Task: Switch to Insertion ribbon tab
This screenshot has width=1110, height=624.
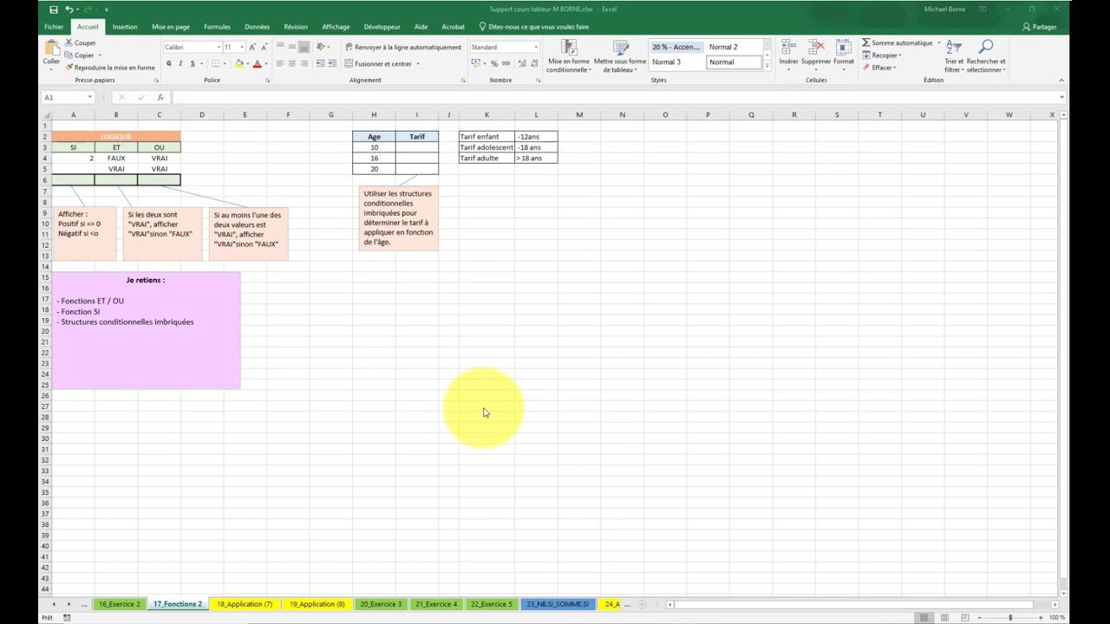Action: 125,27
